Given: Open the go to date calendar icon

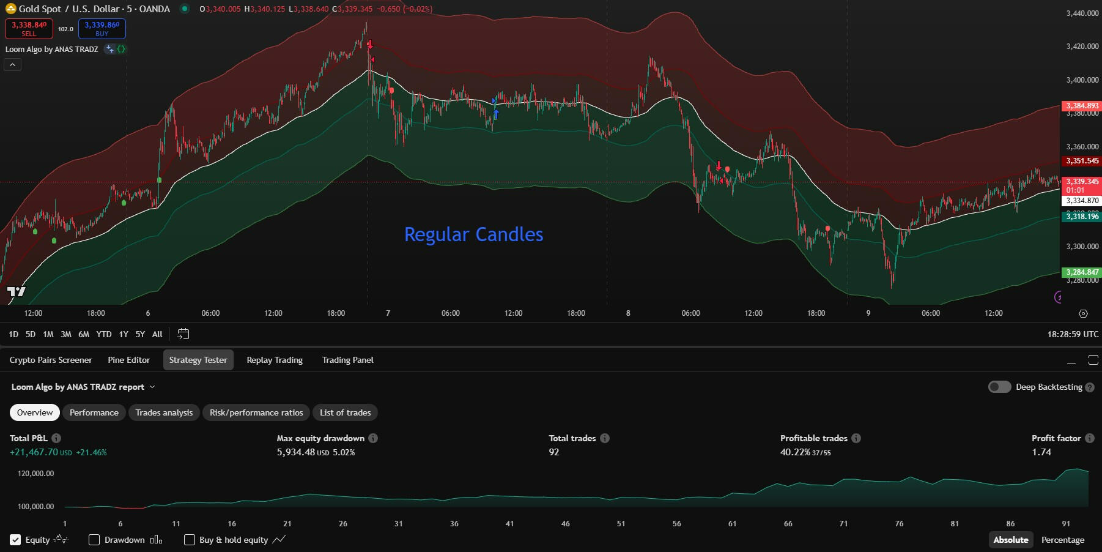Looking at the screenshot, I should click(183, 334).
